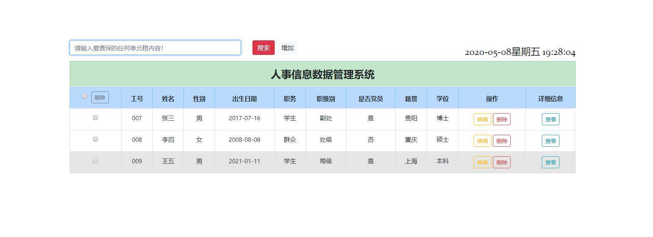Click the red 搜索 button
The width and height of the screenshot is (653, 237).
pyautogui.click(x=264, y=48)
